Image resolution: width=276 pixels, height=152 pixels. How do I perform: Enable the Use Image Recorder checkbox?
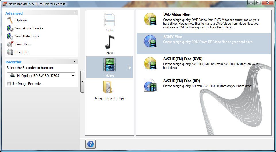pyautogui.click(x=9, y=84)
